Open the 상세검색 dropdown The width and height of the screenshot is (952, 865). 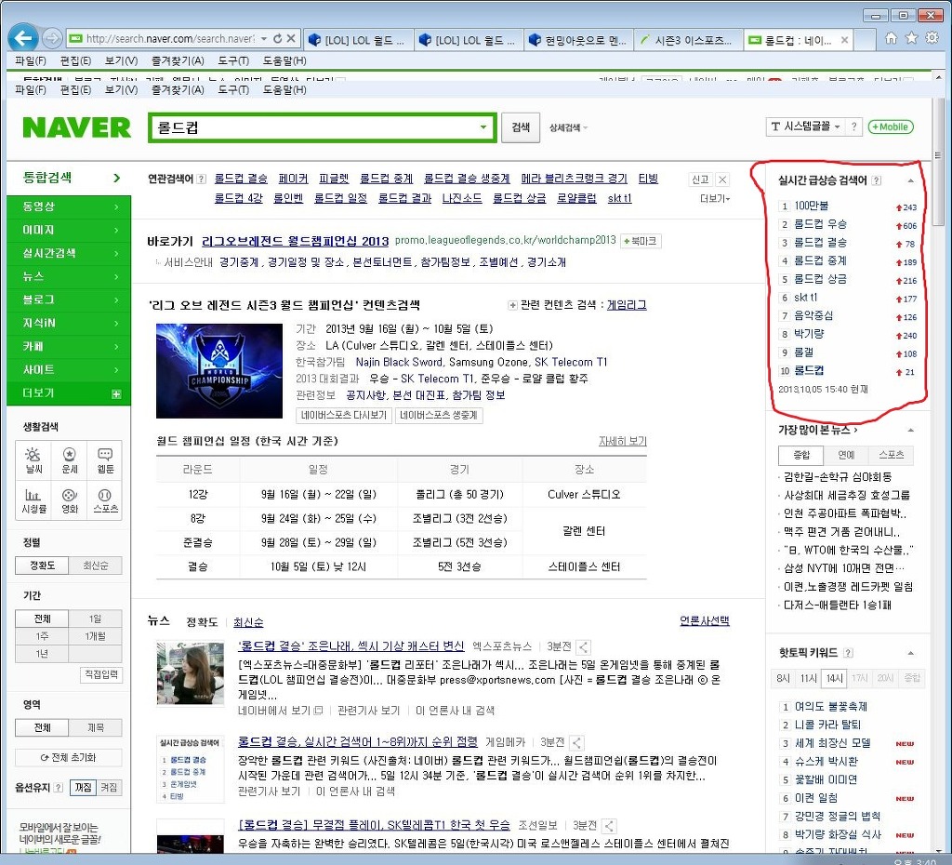568,127
